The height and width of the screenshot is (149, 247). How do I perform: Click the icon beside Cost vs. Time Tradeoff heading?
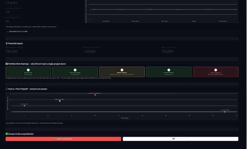pyautogui.click(x=7, y=89)
